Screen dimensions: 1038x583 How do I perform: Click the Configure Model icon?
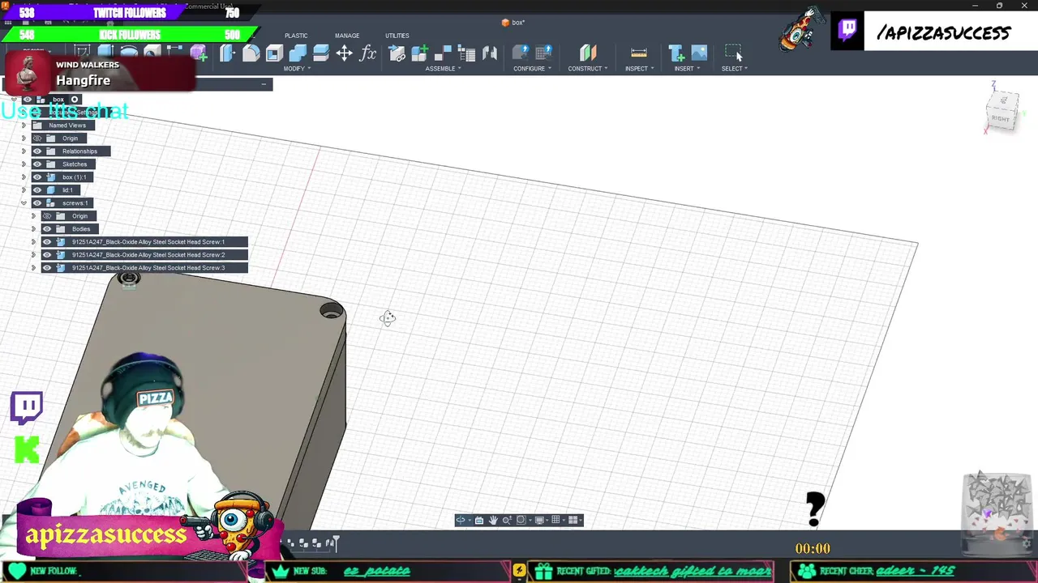(521, 53)
